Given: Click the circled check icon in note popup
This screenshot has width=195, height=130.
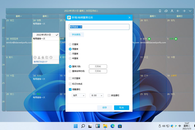Looking at the screenshot, I should 35,58.
